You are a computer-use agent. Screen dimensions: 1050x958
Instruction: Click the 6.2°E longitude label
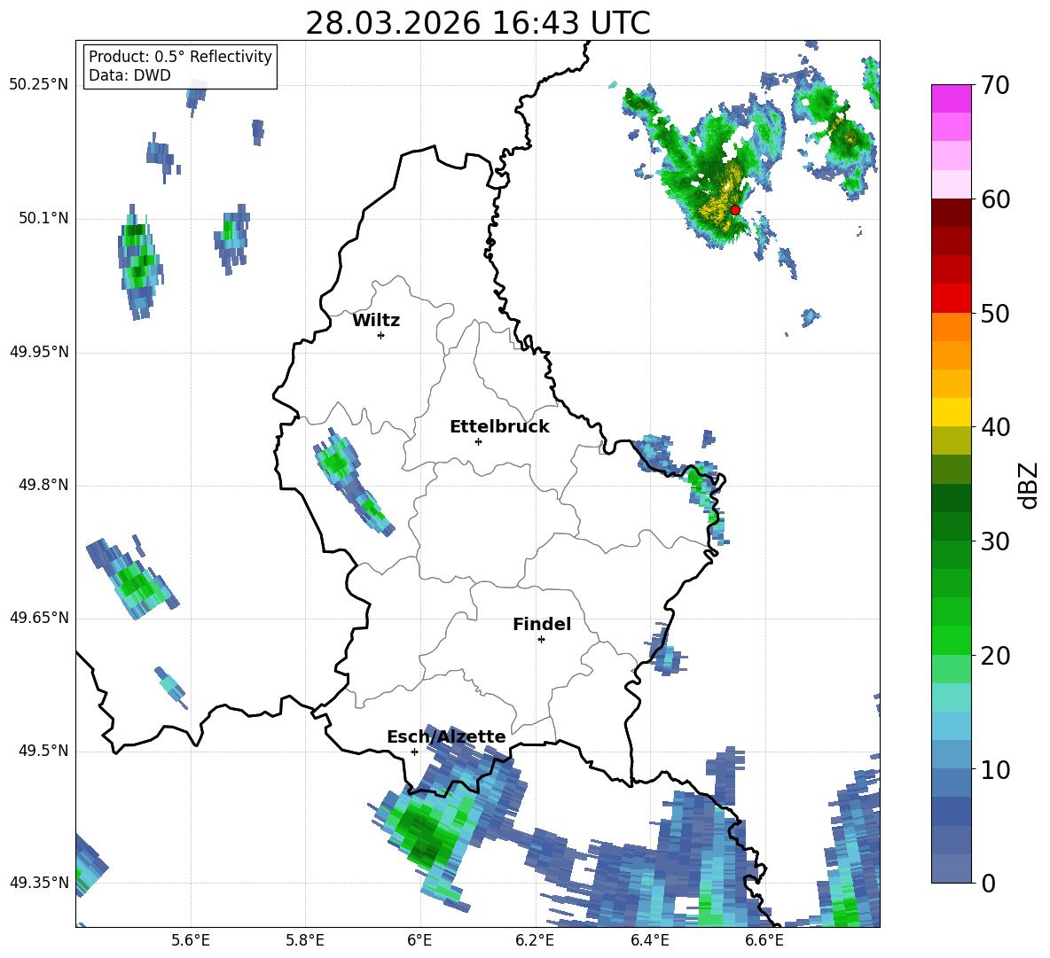535,940
